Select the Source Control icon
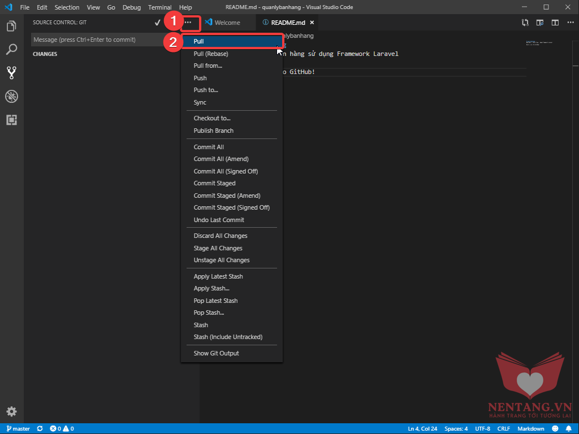Screen dimensions: 579x434 tap(11, 72)
